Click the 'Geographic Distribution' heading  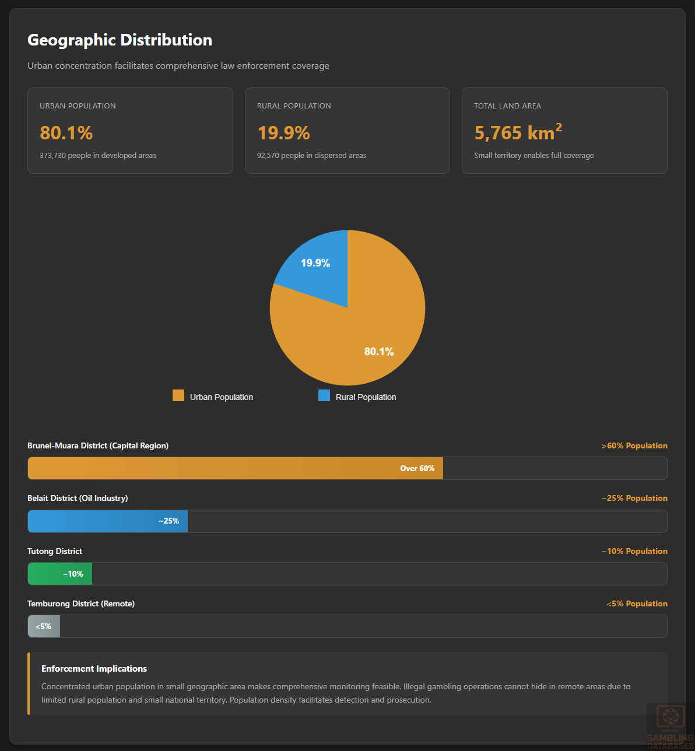click(120, 40)
